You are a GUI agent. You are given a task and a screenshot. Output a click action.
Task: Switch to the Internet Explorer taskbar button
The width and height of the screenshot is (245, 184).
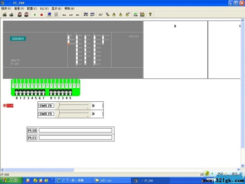coord(74,180)
